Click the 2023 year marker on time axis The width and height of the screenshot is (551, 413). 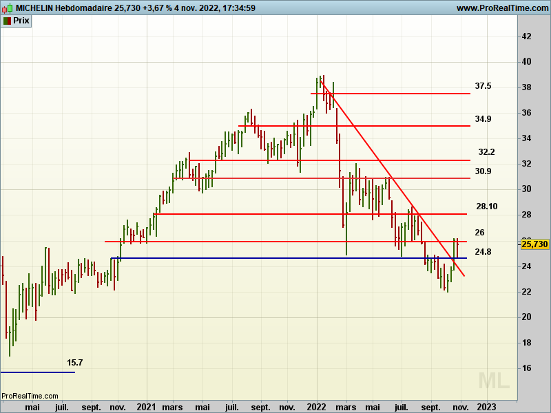pyautogui.click(x=486, y=407)
